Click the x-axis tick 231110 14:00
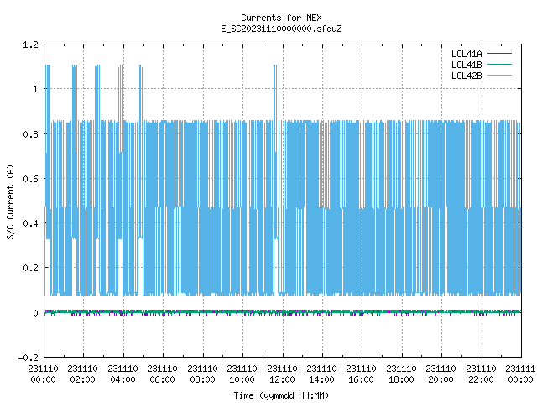 tap(321, 374)
